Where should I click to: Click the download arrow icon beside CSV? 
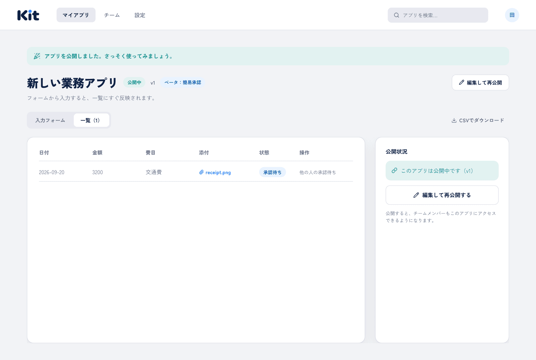click(x=454, y=120)
